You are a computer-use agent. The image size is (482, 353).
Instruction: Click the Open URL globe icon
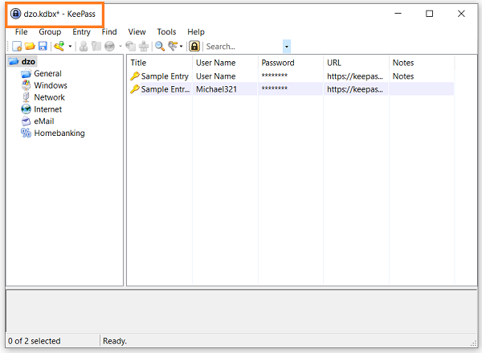(110, 46)
